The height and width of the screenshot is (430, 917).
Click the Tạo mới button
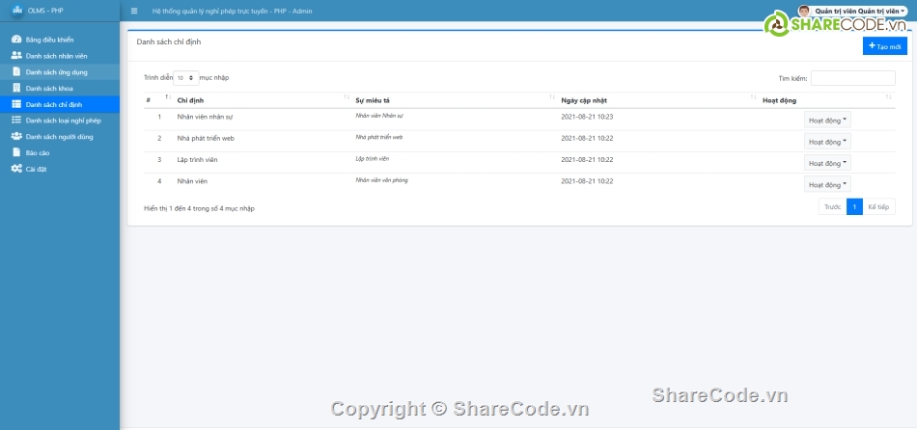coord(884,45)
